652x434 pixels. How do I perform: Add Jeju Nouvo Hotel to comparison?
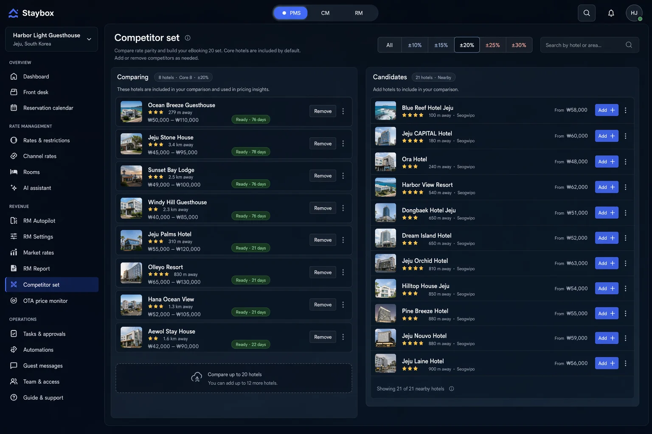pyautogui.click(x=607, y=338)
